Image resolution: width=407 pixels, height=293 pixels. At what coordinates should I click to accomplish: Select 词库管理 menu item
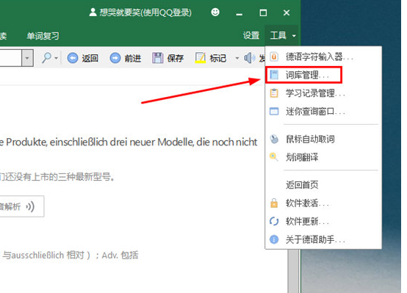[x=323, y=75]
